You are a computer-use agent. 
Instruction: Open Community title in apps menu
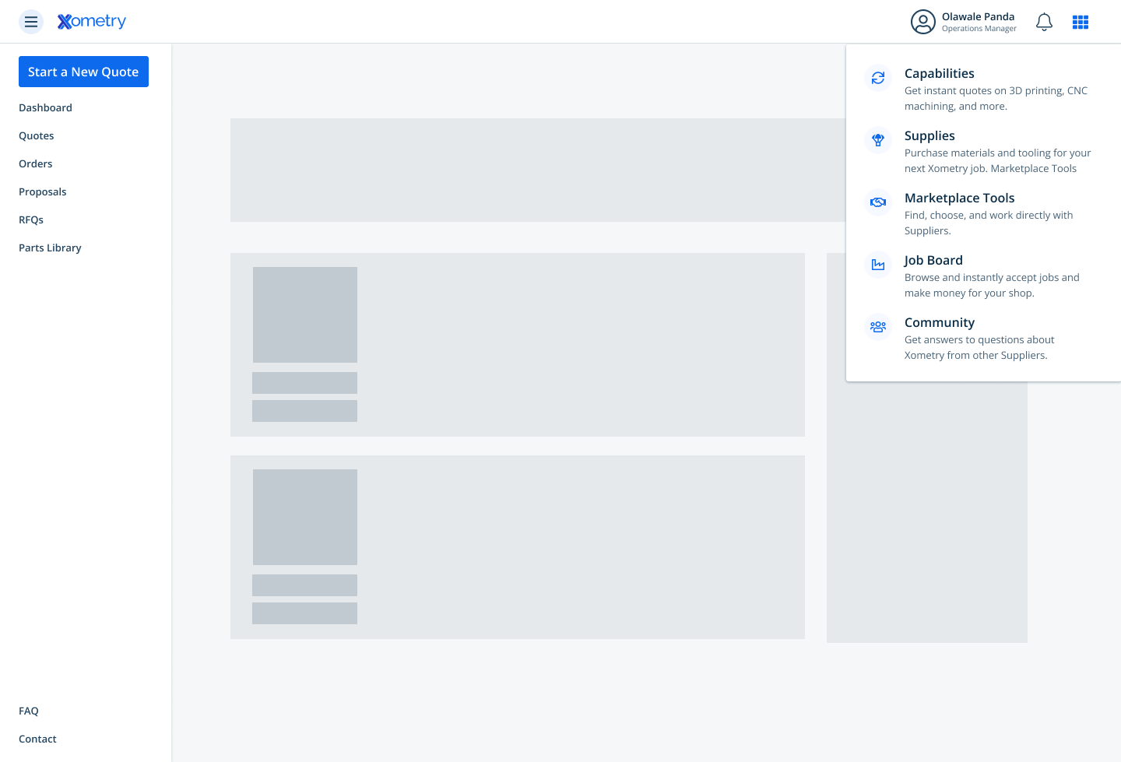point(940,322)
